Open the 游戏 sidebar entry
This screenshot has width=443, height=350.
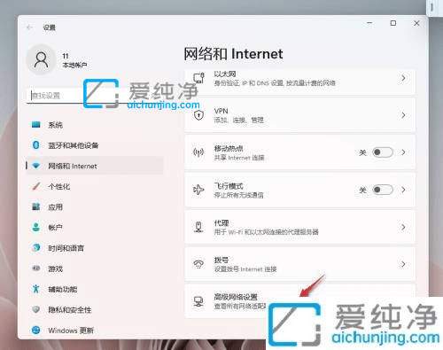95,268
